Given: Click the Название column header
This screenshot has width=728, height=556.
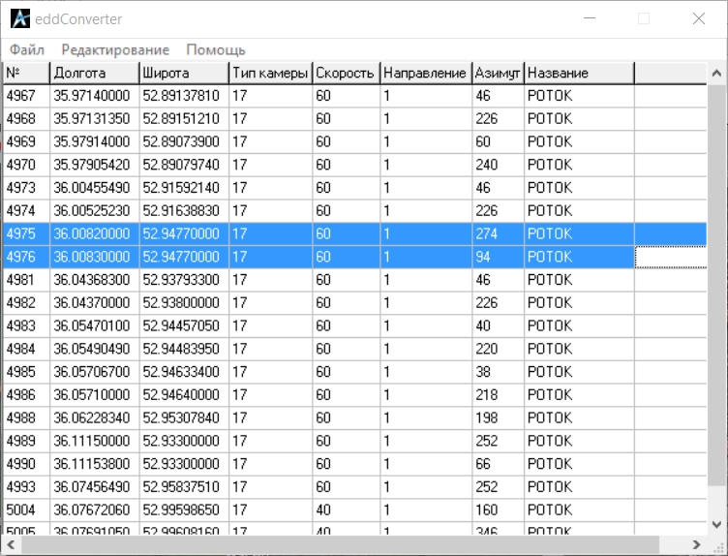Looking at the screenshot, I should 578,73.
